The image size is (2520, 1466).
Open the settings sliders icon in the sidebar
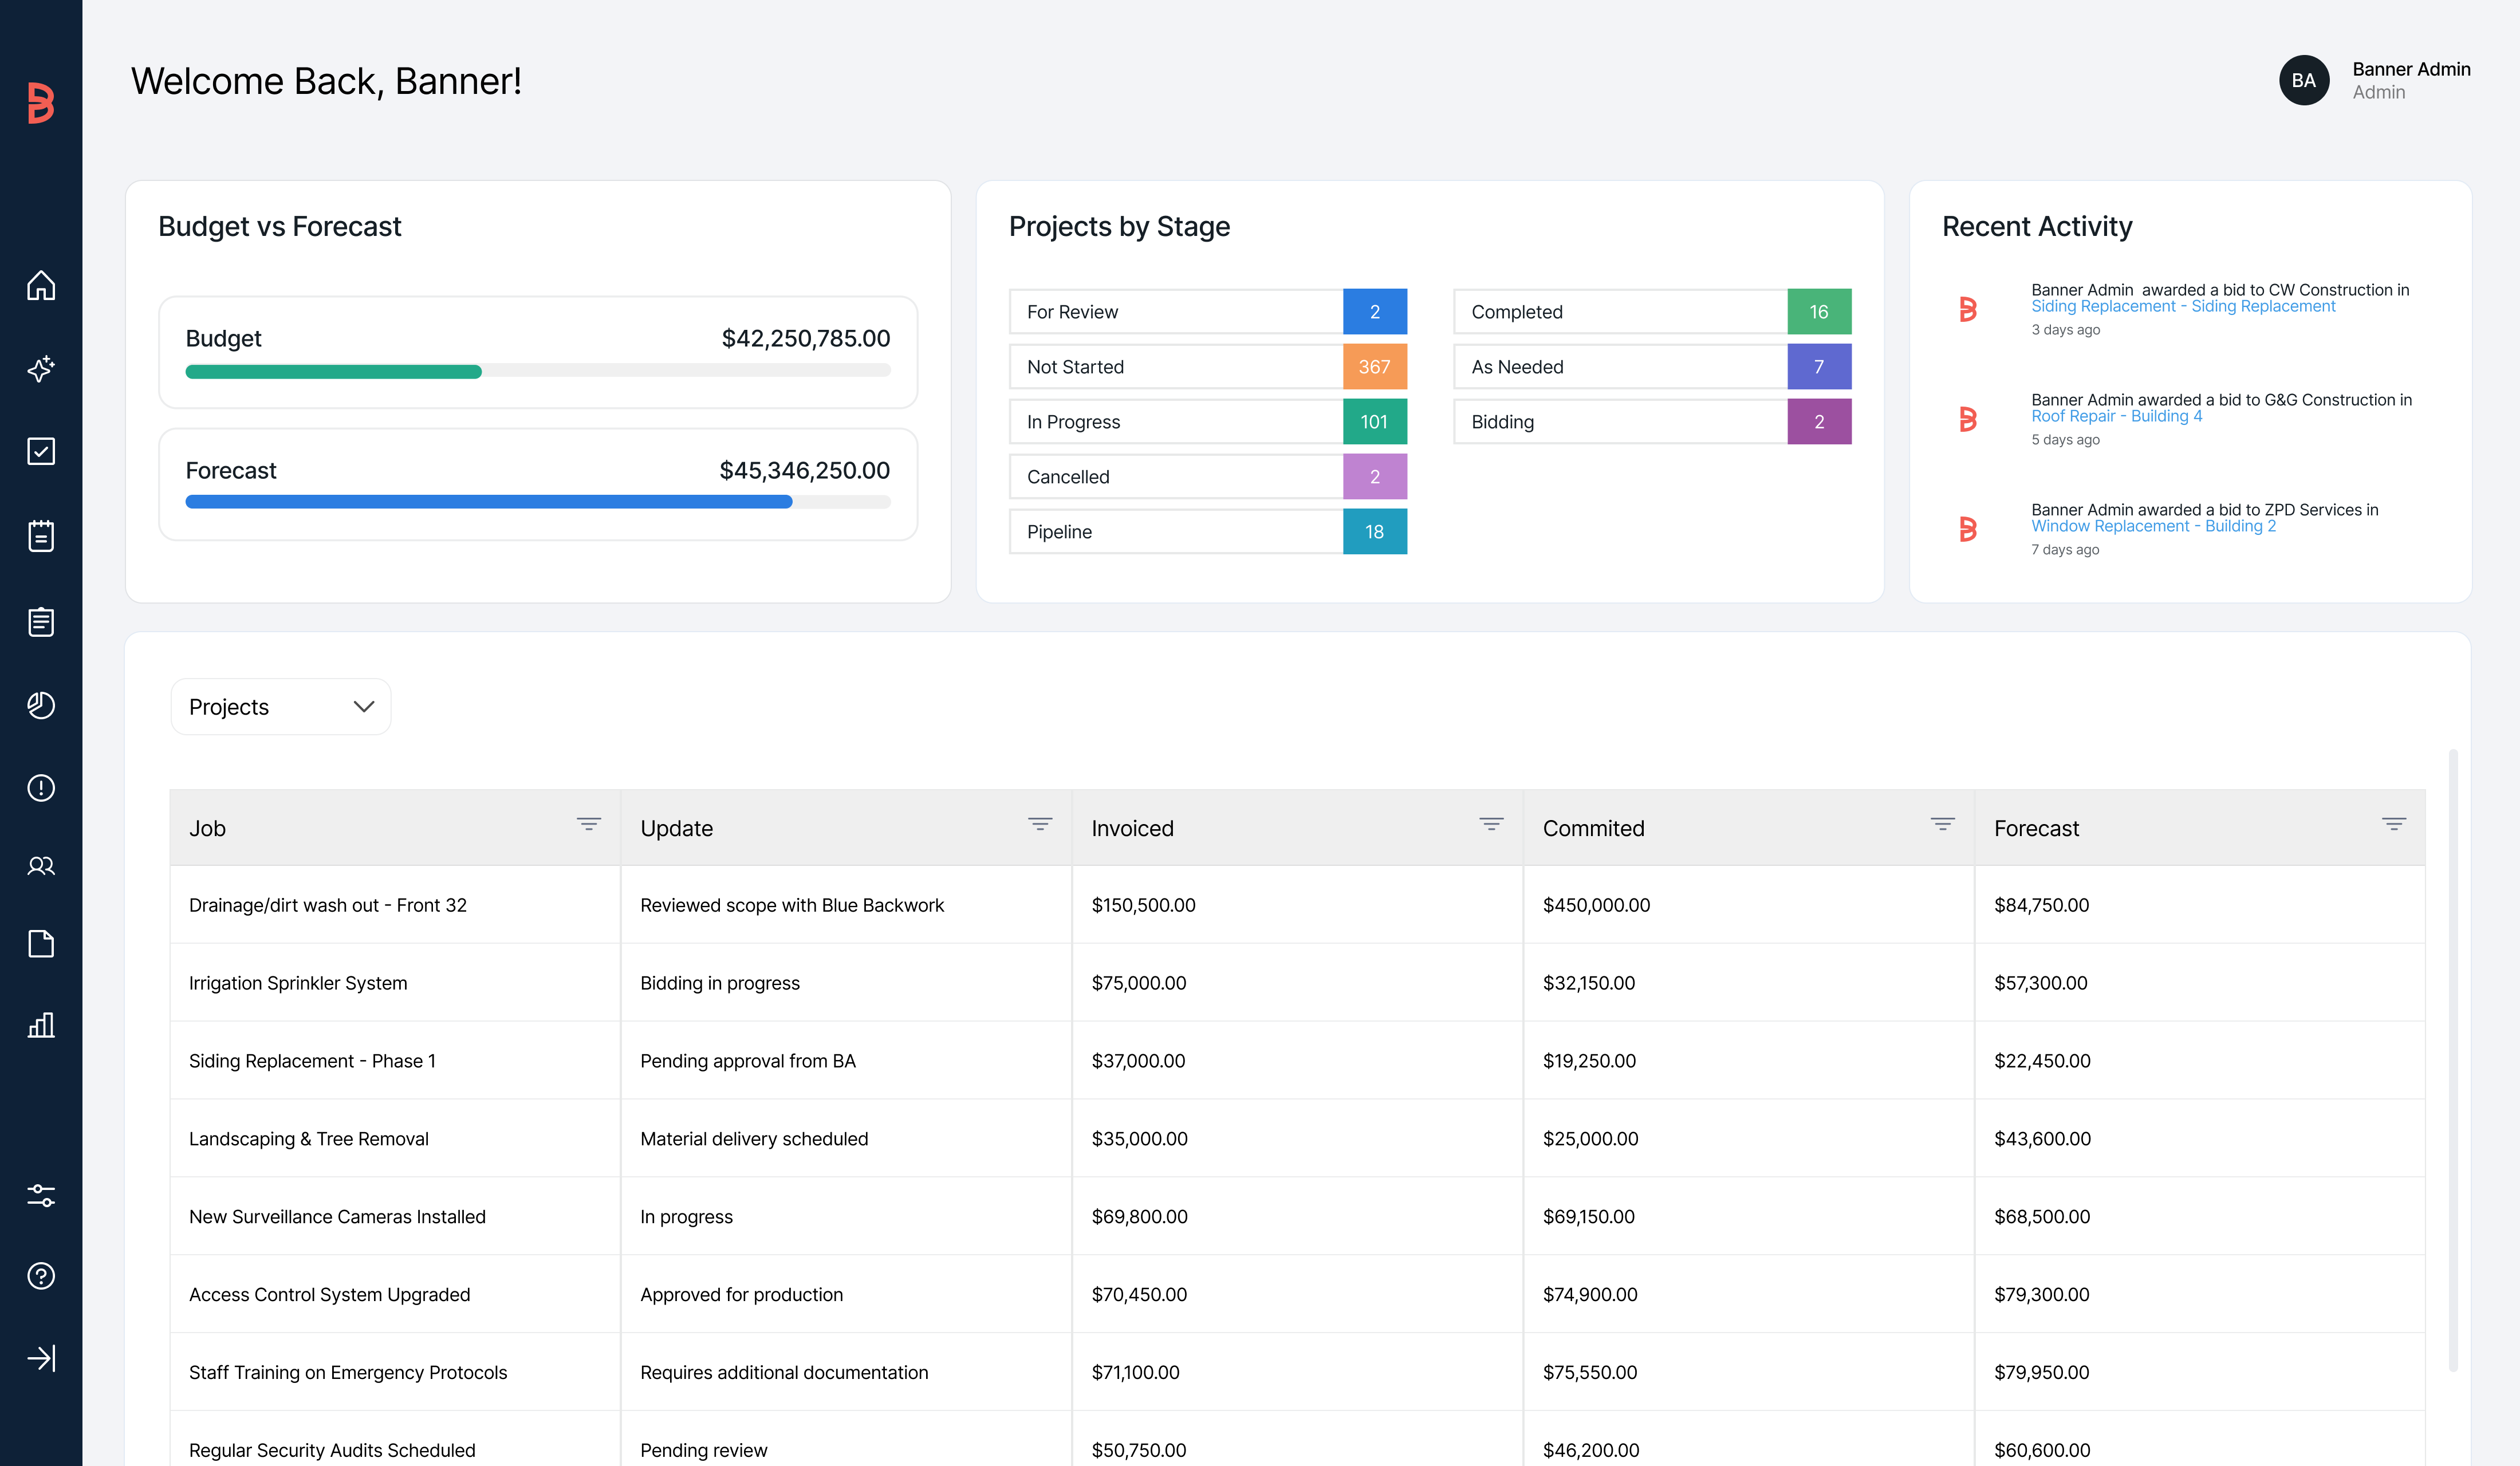[41, 1195]
